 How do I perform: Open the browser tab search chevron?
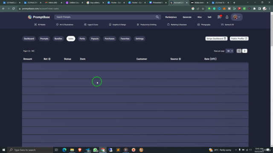point(247,3)
